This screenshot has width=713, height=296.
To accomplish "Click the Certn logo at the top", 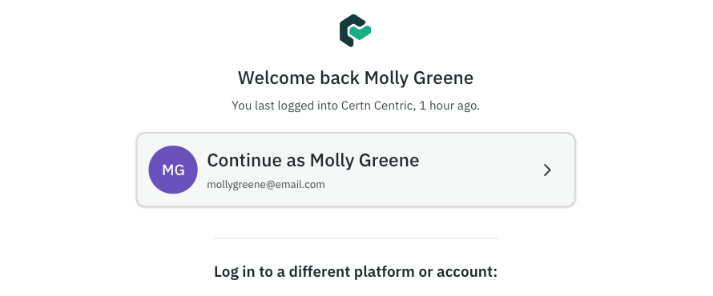I will 355,30.
